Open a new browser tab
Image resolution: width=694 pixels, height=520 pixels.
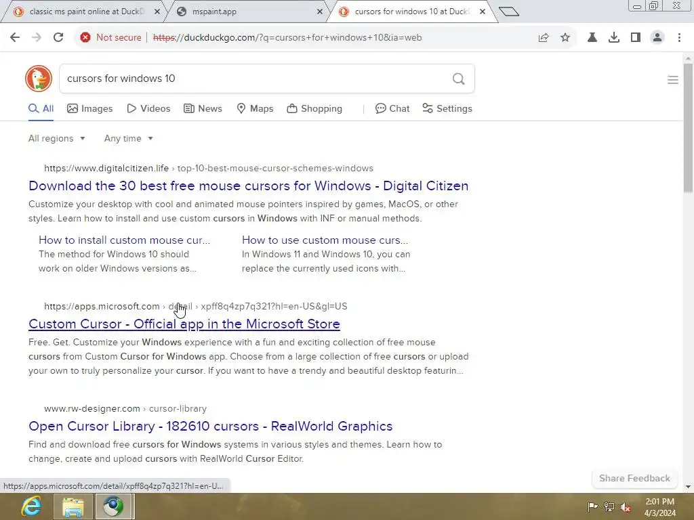pos(508,12)
